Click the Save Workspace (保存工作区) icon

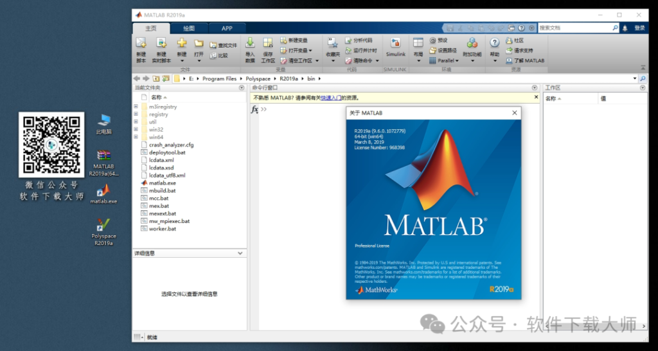268,42
